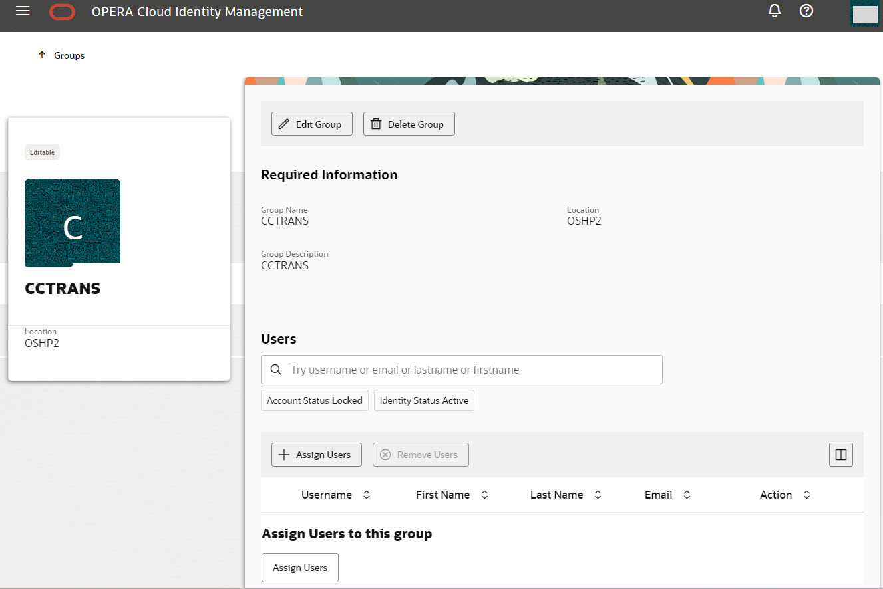Open the notifications bell

[774, 11]
